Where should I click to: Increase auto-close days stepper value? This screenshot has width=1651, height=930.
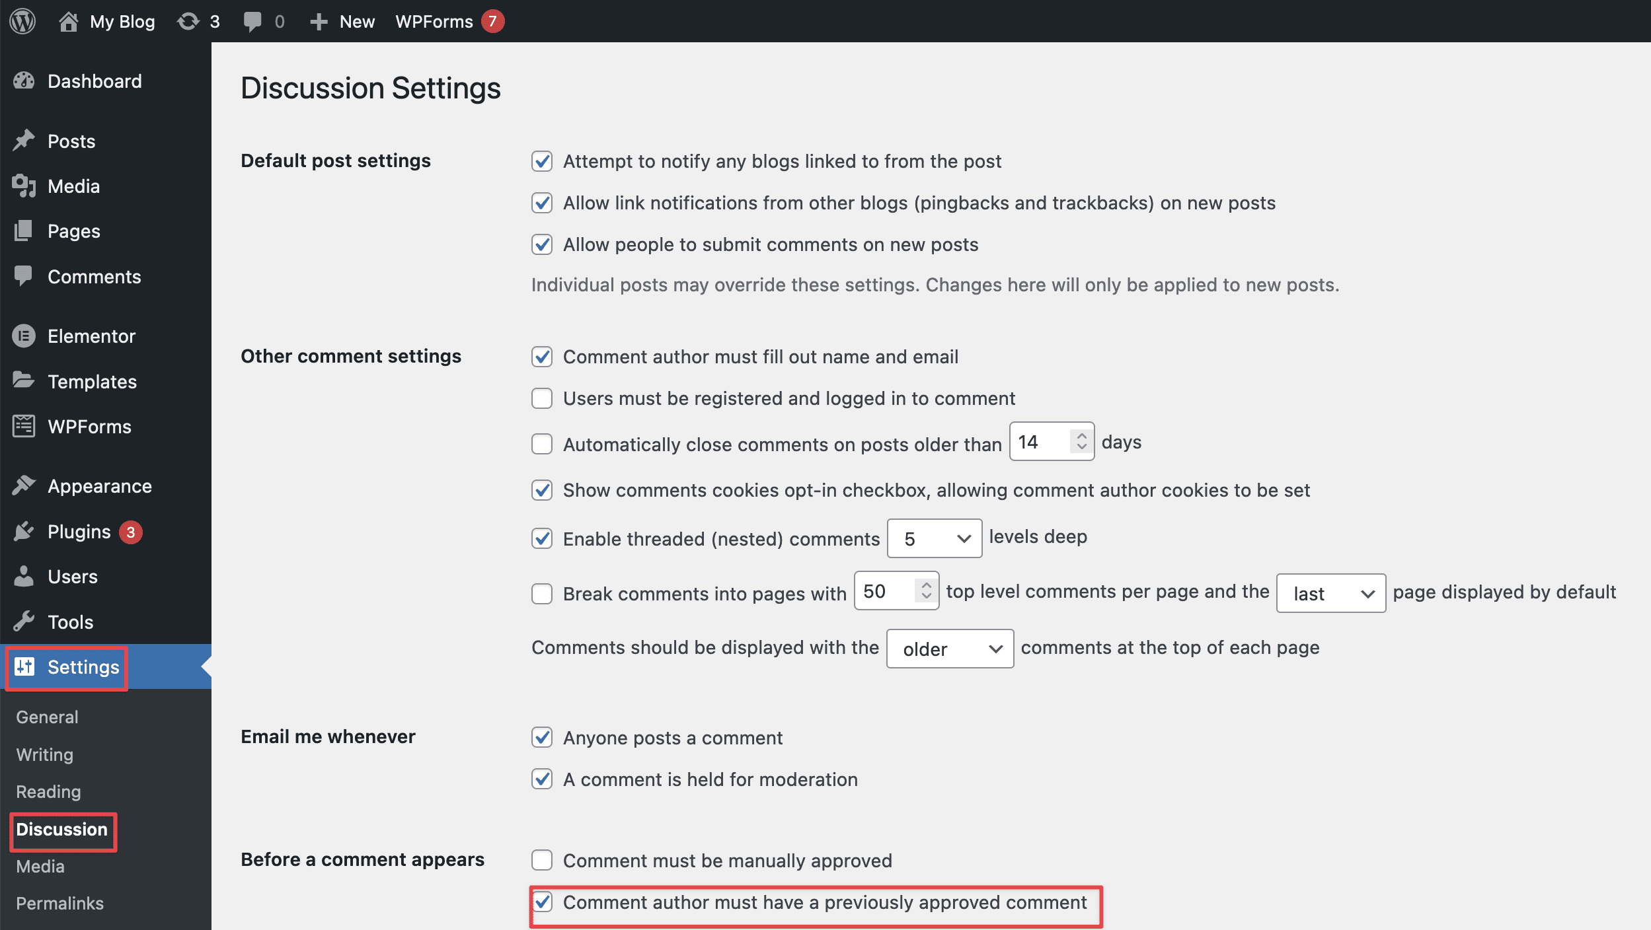pos(1081,436)
